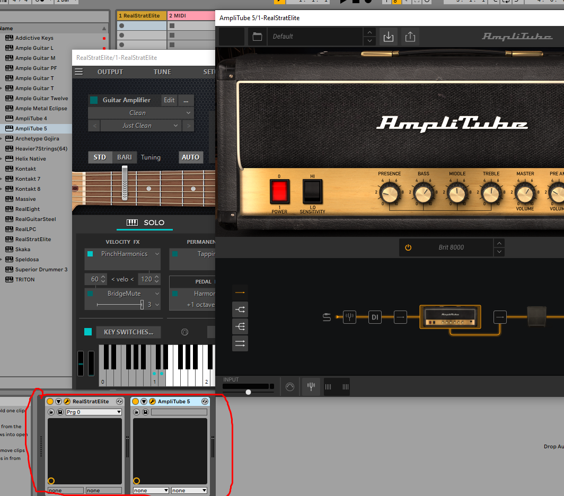Click the RealStratElite device wrench icon
564x496 pixels.
click(x=67, y=401)
